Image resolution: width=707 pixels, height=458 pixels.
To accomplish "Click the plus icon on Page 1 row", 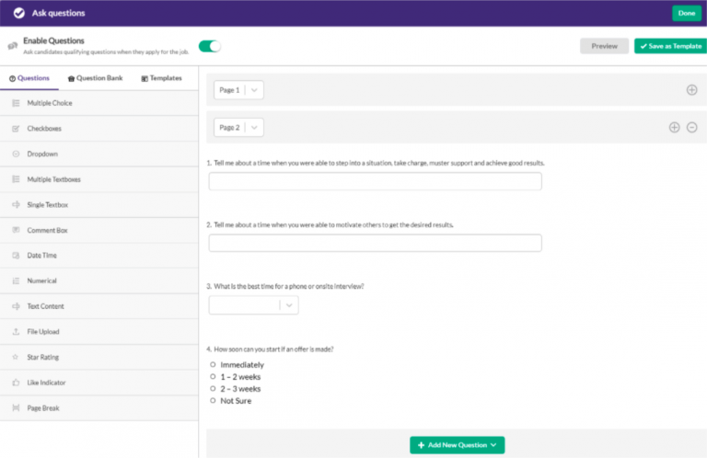I will coord(691,90).
